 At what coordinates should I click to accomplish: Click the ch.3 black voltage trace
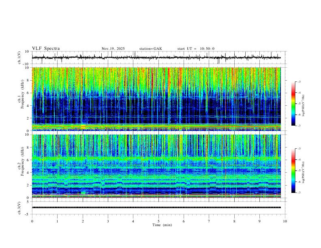pos(156,207)
